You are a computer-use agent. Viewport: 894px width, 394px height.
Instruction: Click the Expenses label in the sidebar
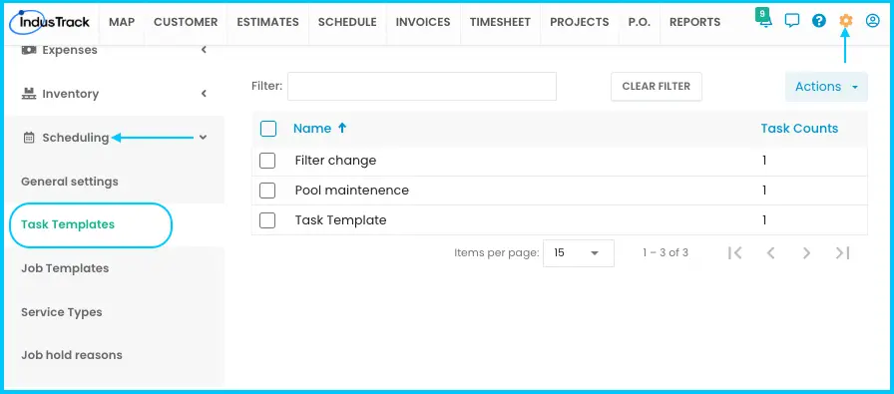70,50
